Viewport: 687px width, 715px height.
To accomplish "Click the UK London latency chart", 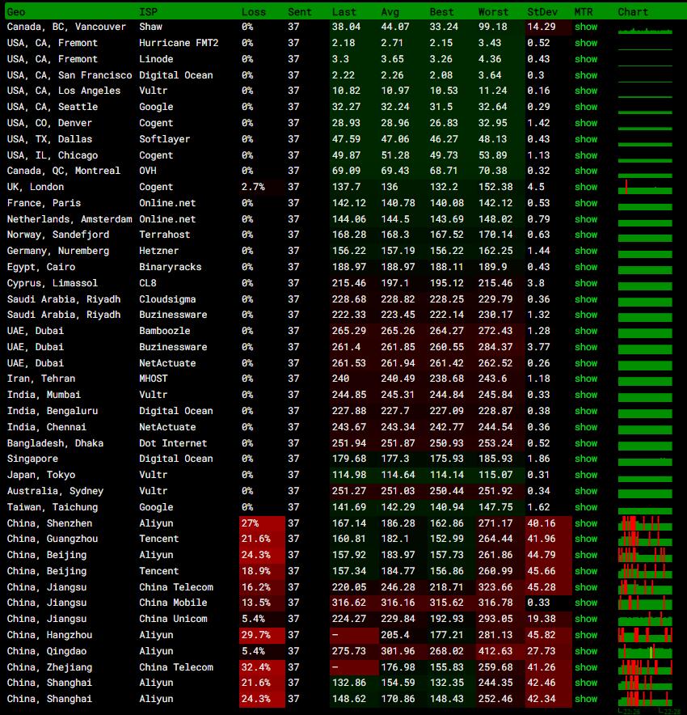I will pos(645,187).
